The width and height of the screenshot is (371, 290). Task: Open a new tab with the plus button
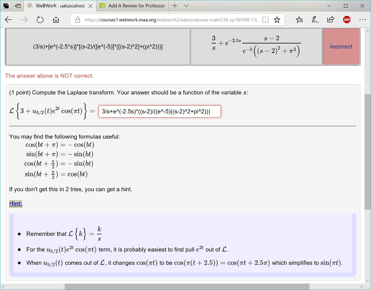[x=175, y=5]
